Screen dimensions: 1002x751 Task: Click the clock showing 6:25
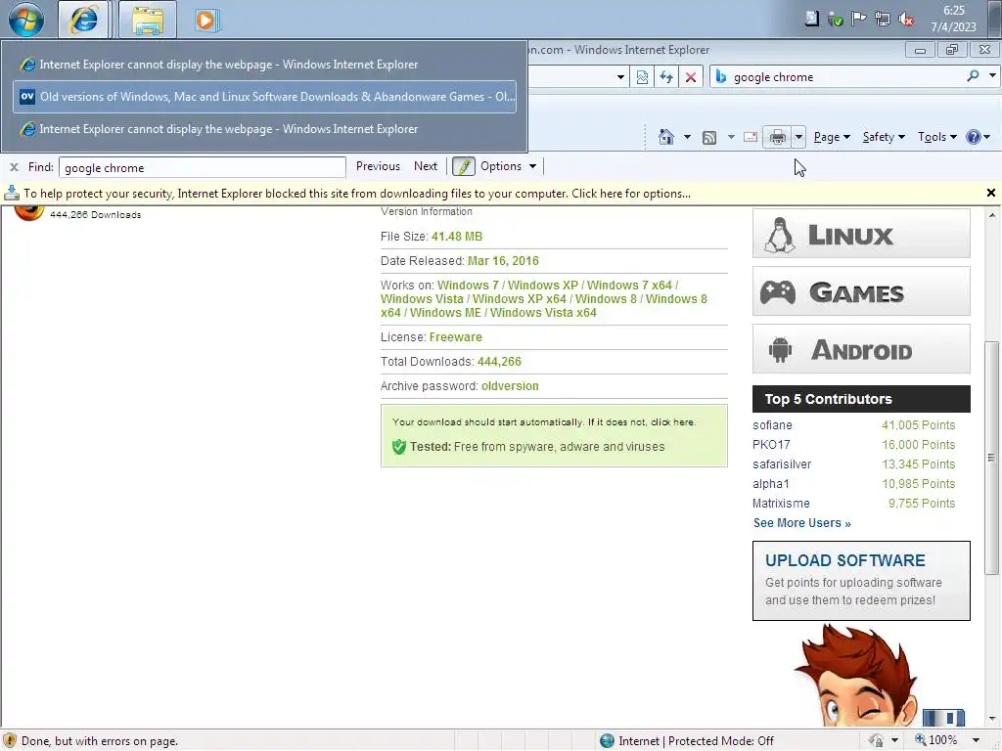[x=953, y=10]
